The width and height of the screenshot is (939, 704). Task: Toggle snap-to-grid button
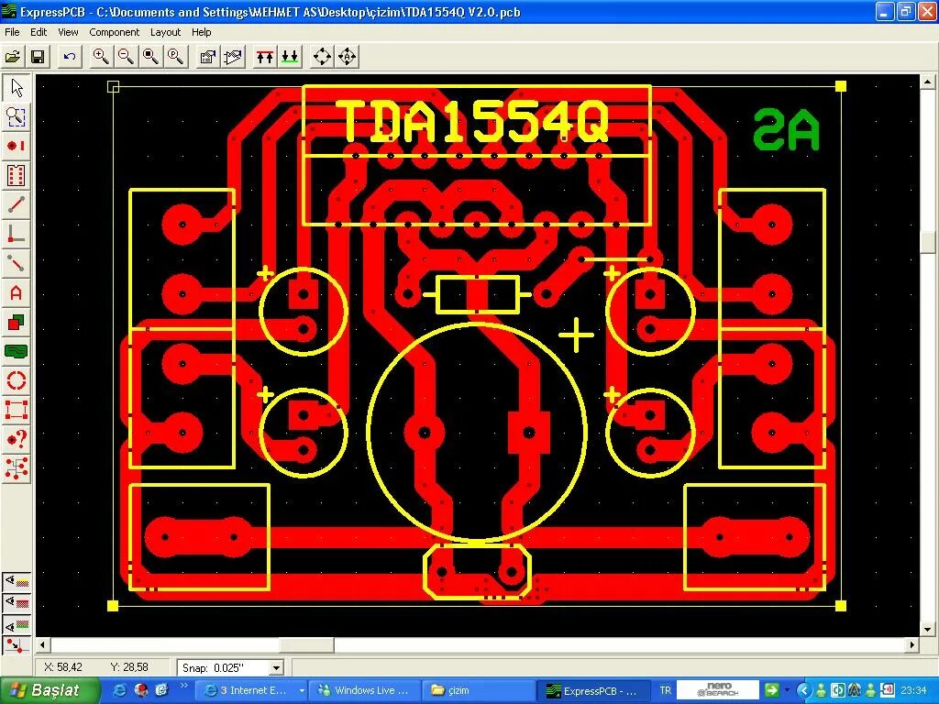tap(17, 646)
